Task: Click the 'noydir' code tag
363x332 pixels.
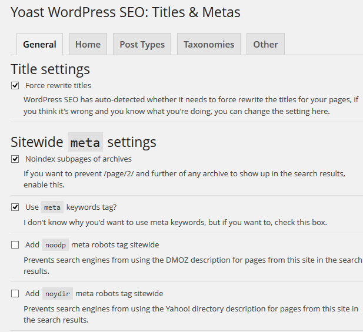Action: [57, 294]
